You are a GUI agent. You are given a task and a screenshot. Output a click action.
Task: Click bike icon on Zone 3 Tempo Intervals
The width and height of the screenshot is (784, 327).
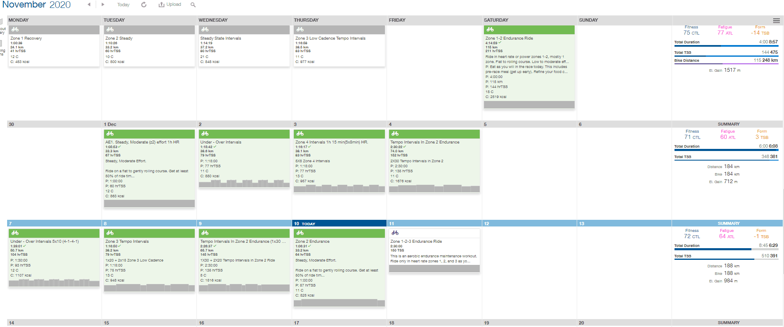pyautogui.click(x=110, y=233)
